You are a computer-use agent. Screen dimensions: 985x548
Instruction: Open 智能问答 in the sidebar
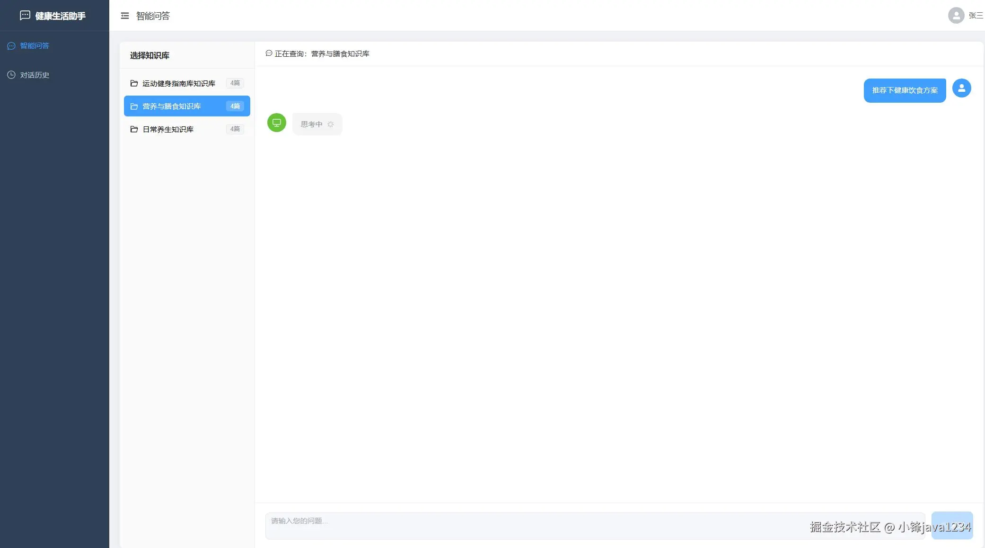pyautogui.click(x=35, y=46)
